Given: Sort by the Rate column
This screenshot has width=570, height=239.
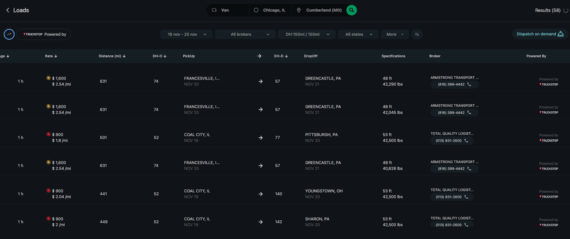Looking at the screenshot, I should click(51, 56).
